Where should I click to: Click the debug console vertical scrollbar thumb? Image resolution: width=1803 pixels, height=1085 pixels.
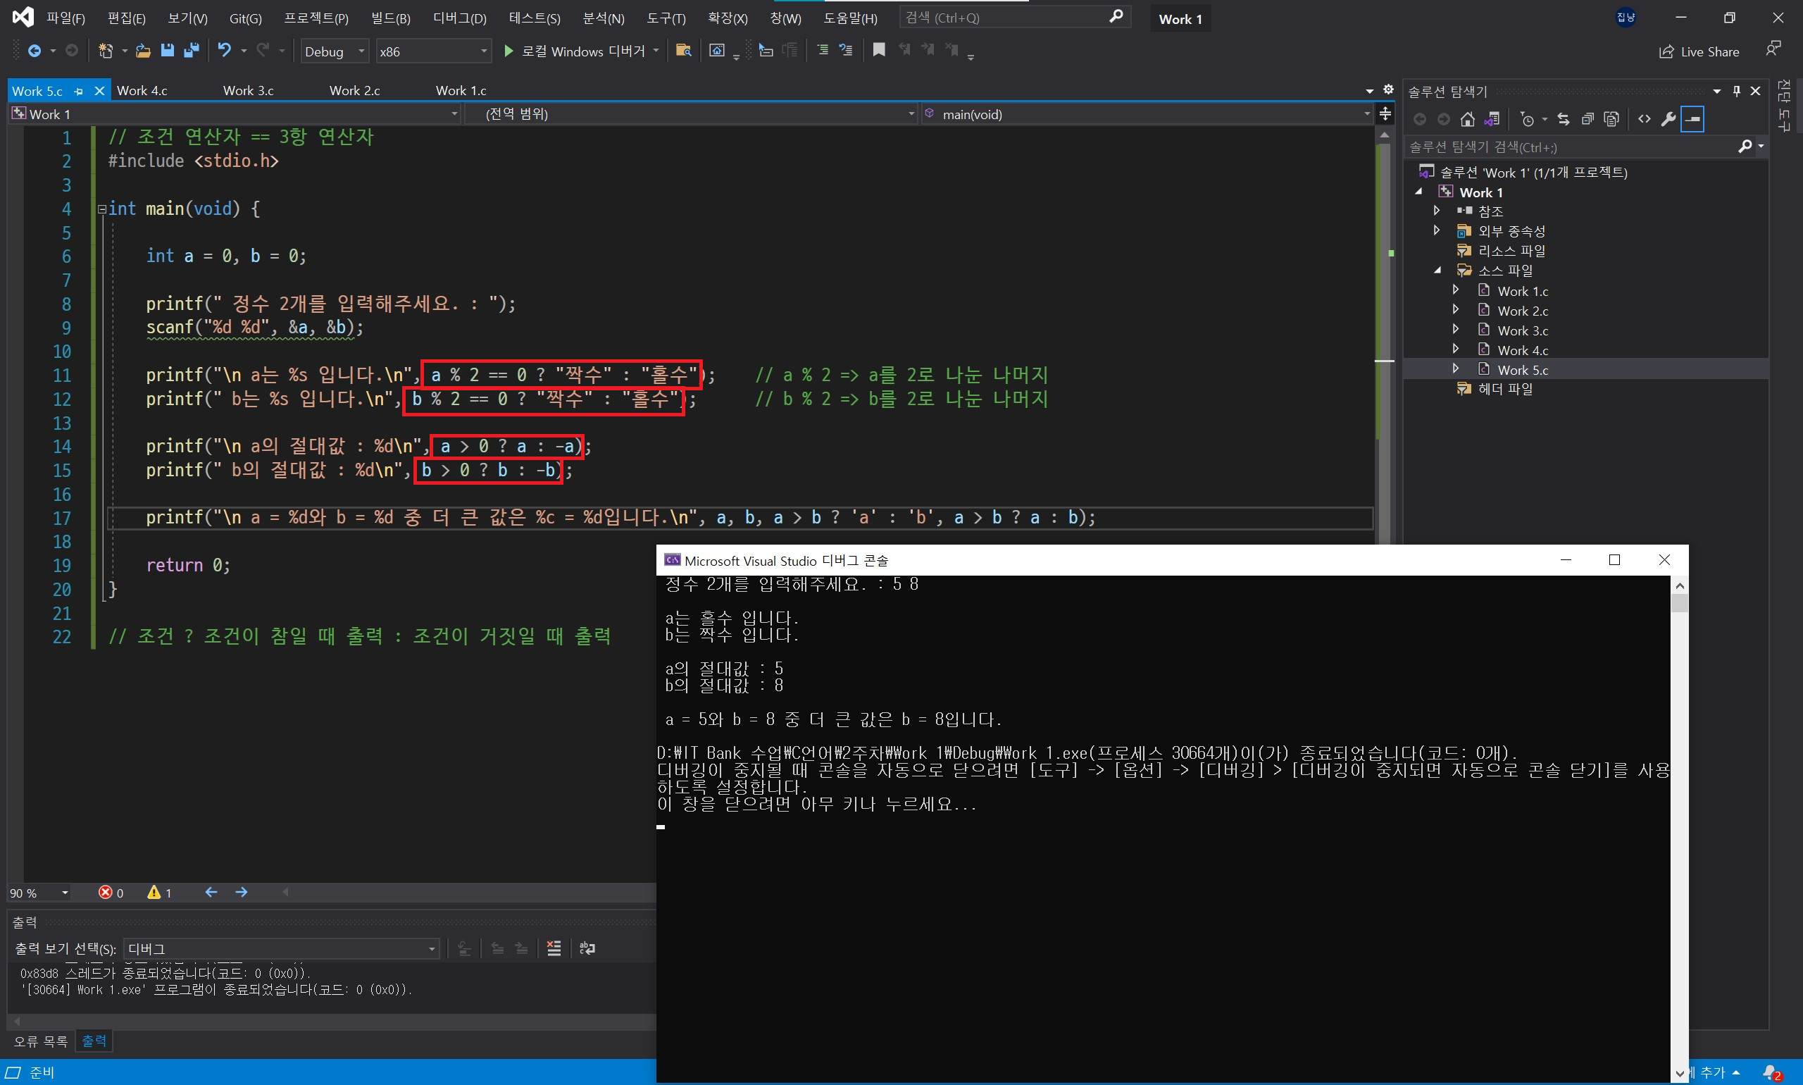point(1680,603)
